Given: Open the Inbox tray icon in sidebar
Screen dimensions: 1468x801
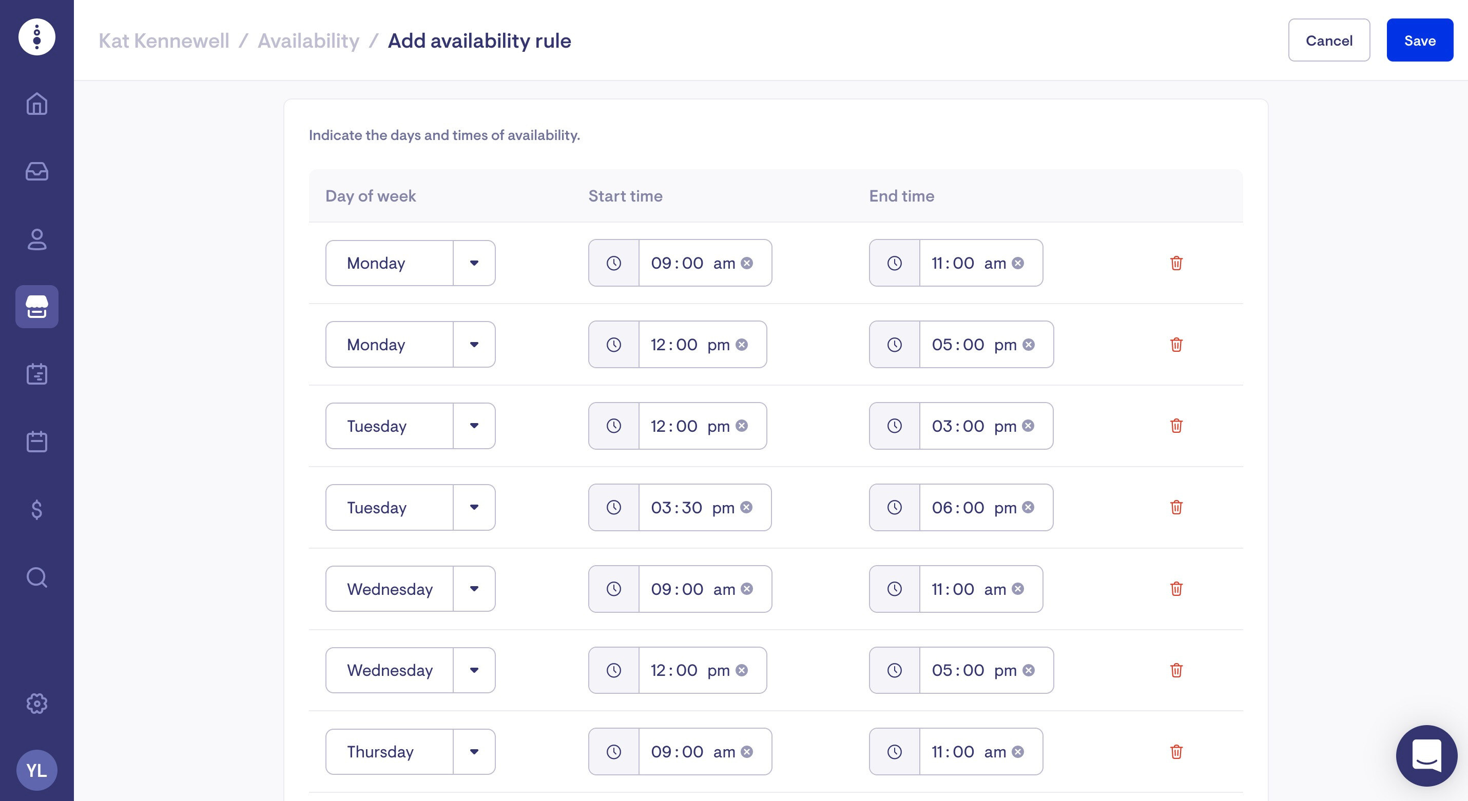Looking at the screenshot, I should [36, 171].
